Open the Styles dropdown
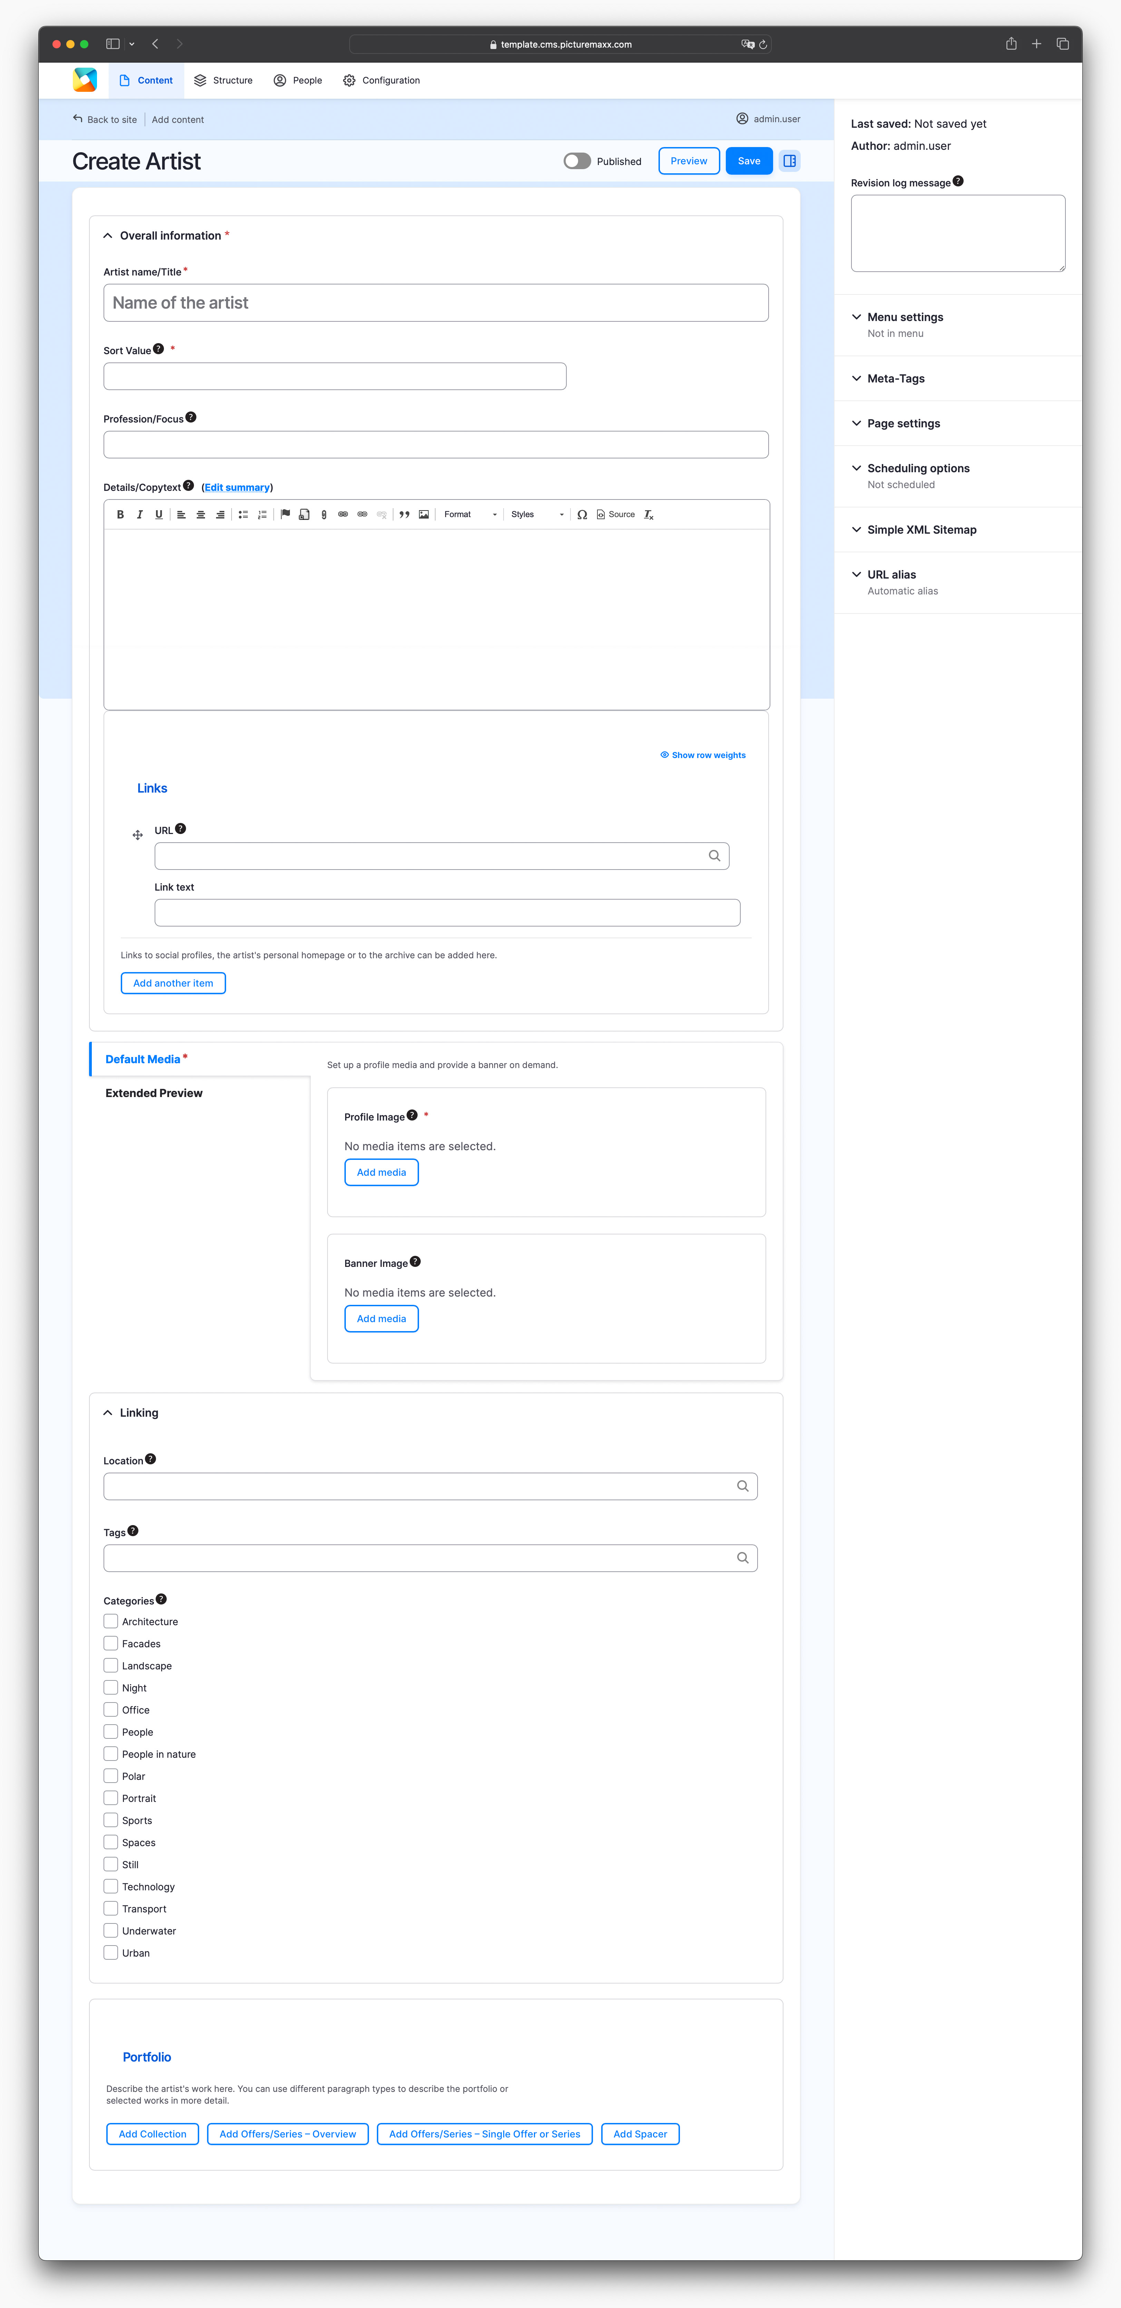Viewport: 1121px width, 2308px height. tap(538, 514)
